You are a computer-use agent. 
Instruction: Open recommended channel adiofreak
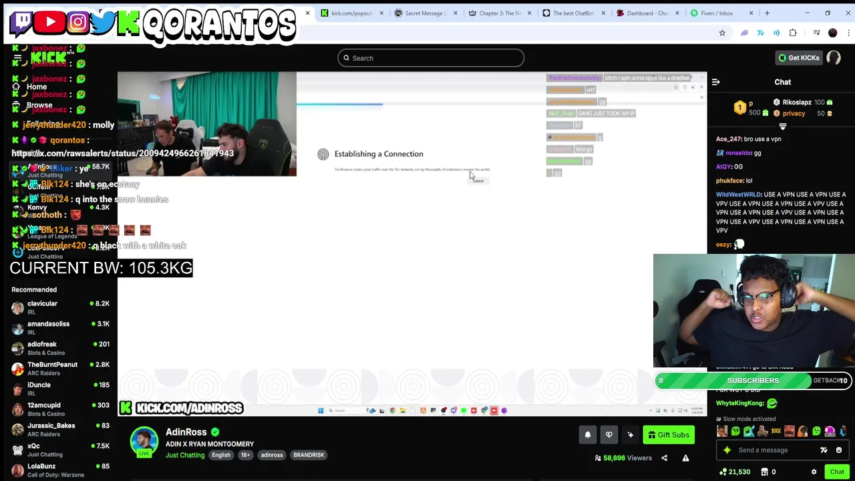[59, 348]
